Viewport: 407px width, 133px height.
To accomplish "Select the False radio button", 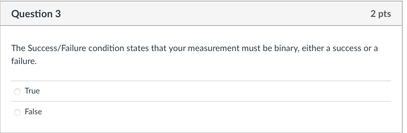I will pyautogui.click(x=17, y=112).
